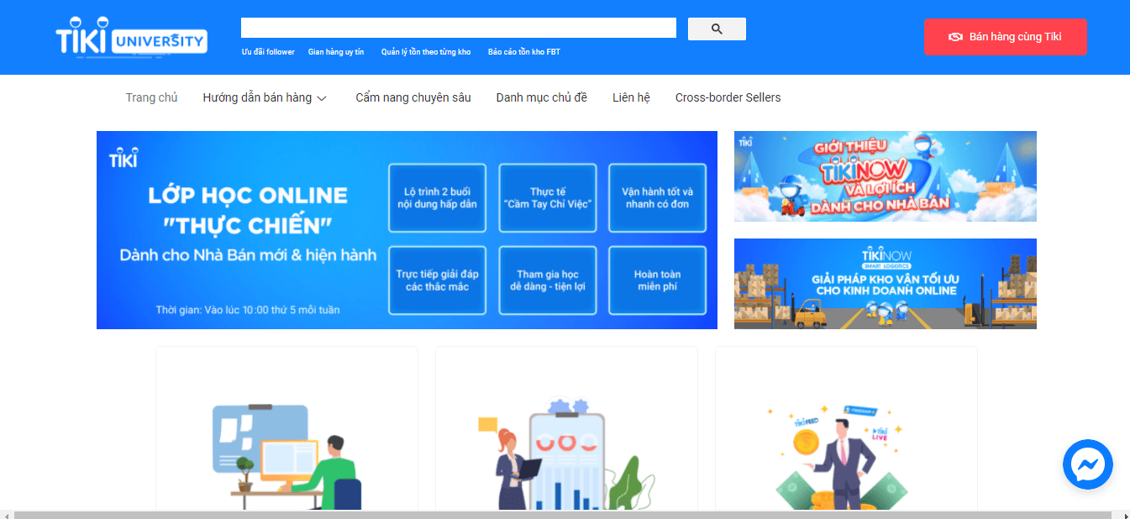Click the Tham gia học dễ dàng box
1130x519 pixels.
click(x=548, y=280)
